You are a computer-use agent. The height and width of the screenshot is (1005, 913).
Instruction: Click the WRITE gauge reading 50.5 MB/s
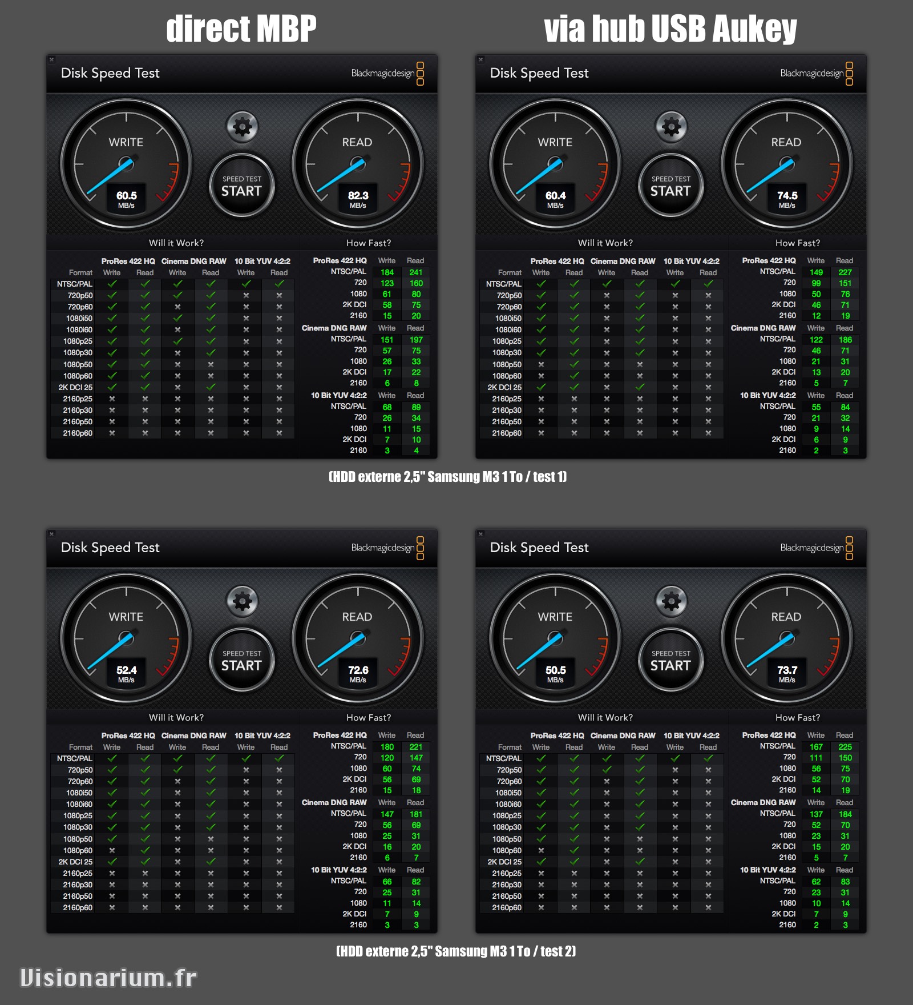point(555,639)
